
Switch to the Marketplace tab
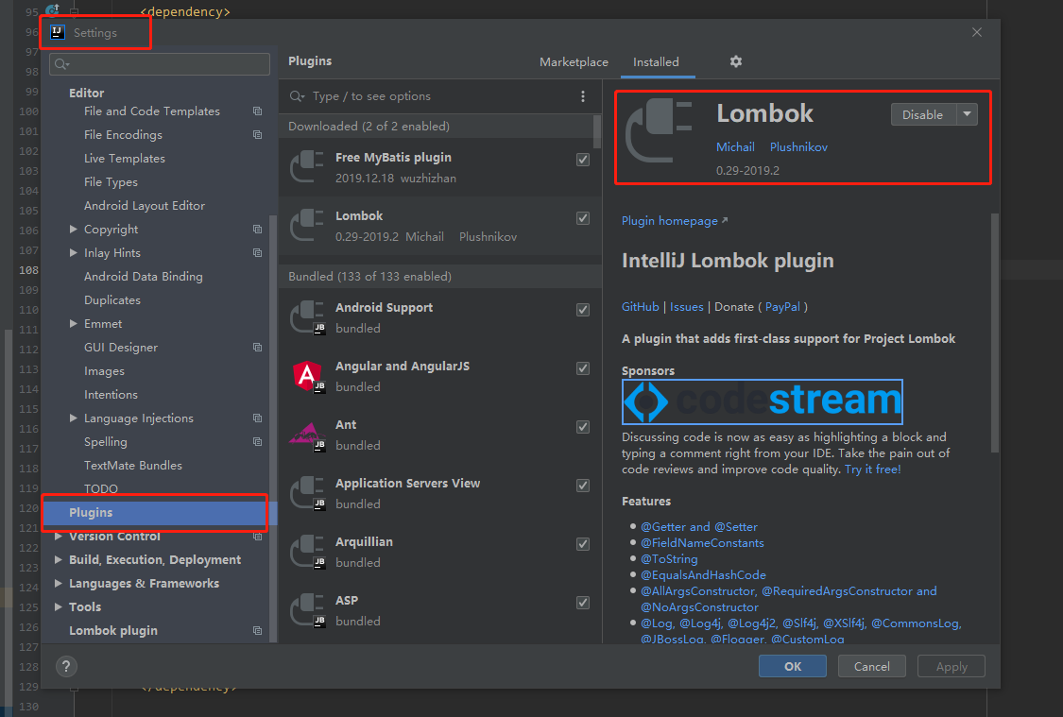pos(574,61)
